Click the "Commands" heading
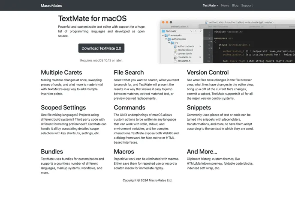 (x=129, y=107)
